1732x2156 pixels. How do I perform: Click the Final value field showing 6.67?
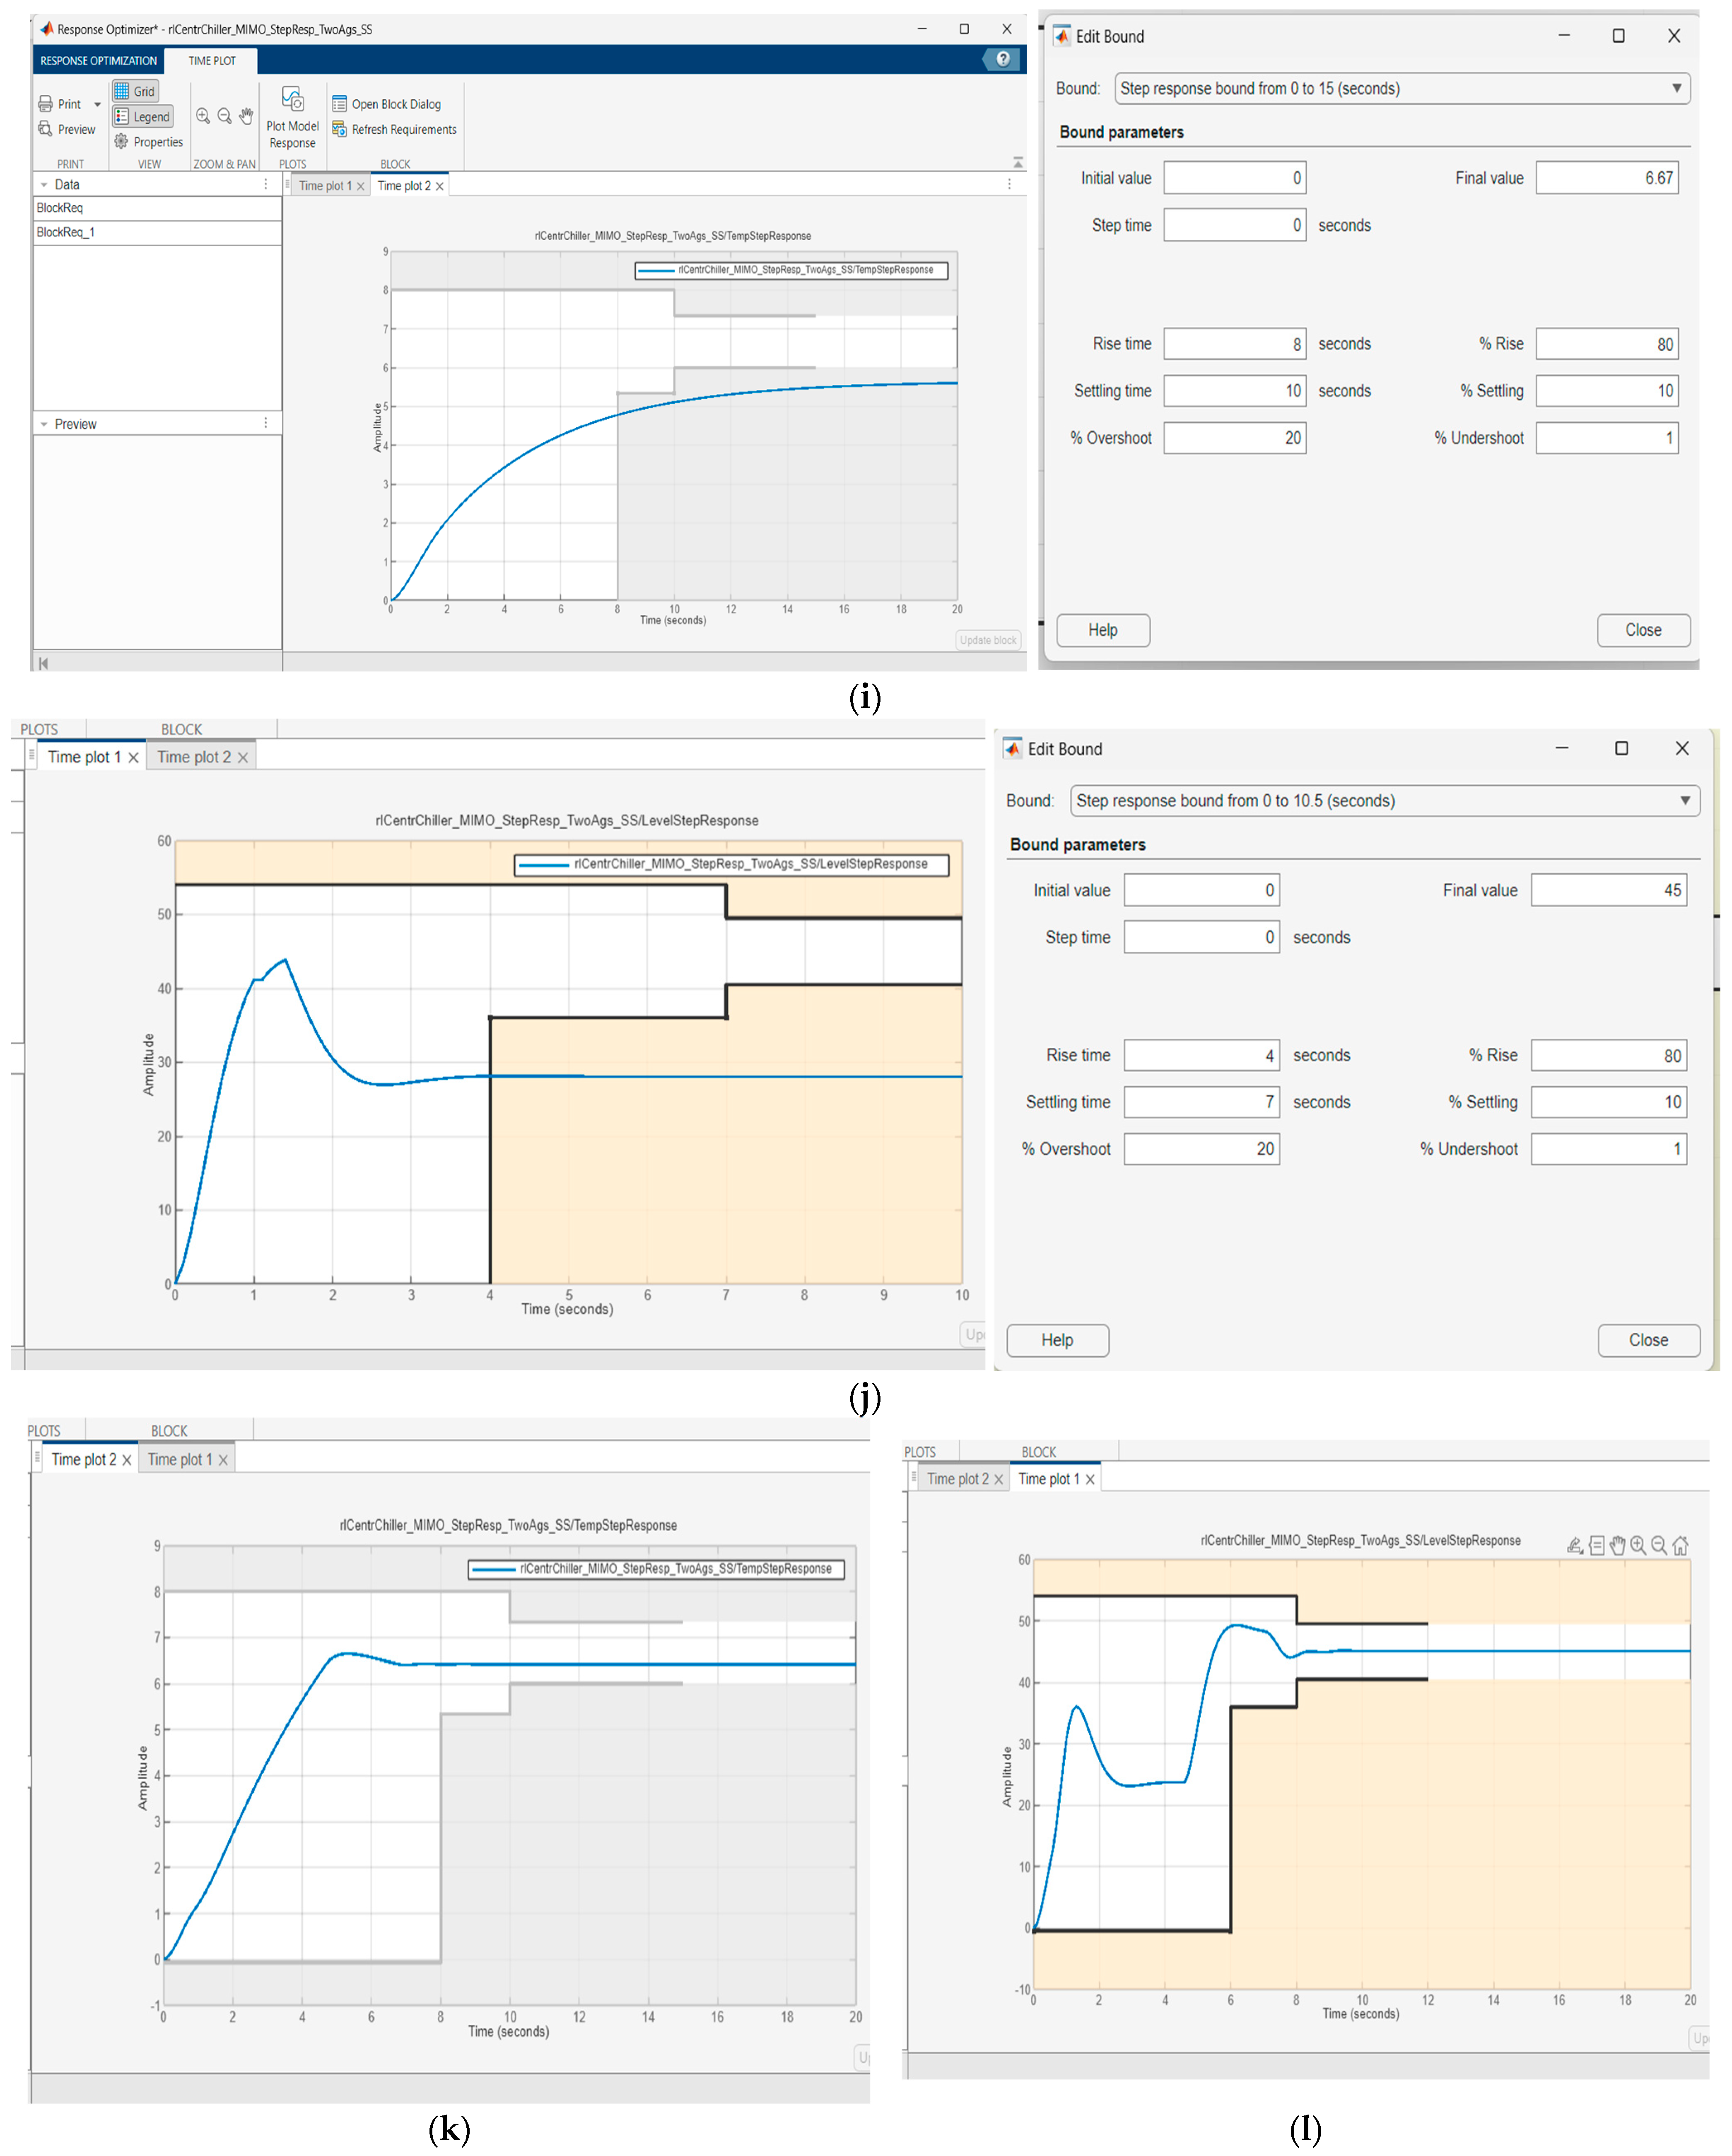click(1606, 178)
